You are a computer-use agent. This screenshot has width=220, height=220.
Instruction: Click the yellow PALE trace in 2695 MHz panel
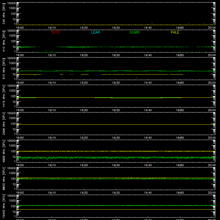tap(116, 125)
